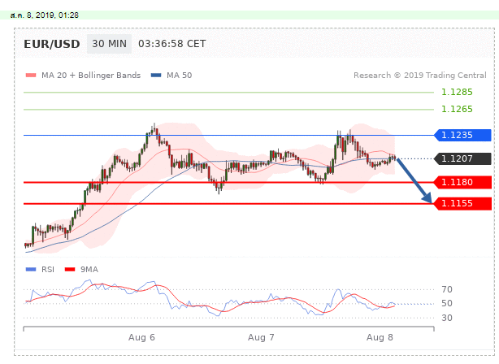Click the RSI legend label
Screen dimensions: 499x364
pyautogui.click(x=48, y=270)
